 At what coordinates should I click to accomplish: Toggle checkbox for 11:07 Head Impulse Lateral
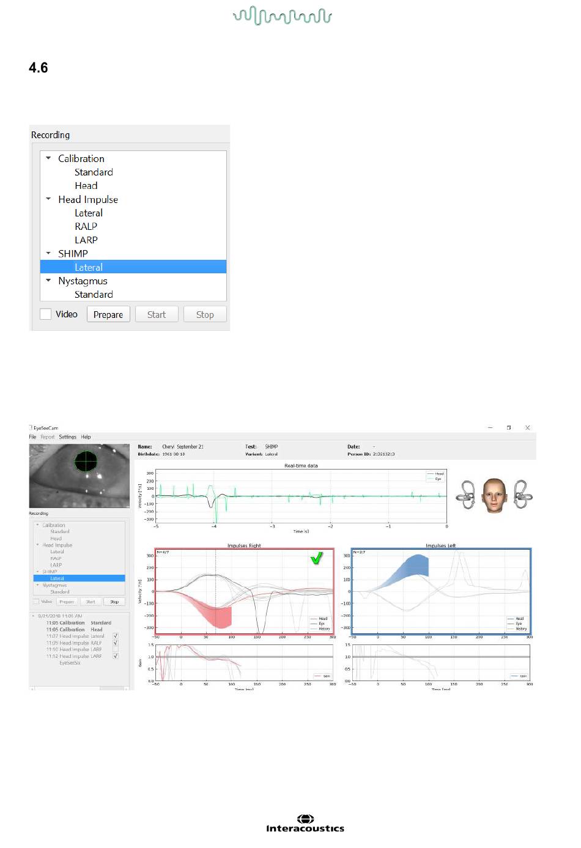(115, 636)
